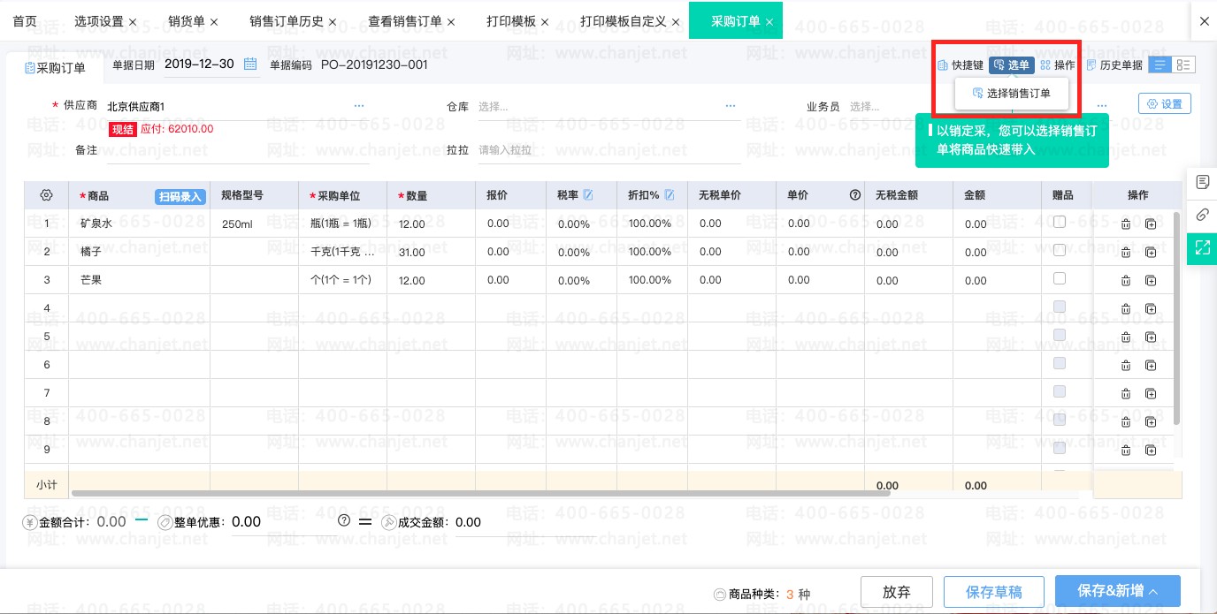Click the ellipsis beside the 仓库 field
Viewport: 1217px width, 614px height.
(731, 106)
